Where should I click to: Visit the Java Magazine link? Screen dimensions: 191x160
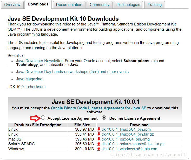pos(29,79)
